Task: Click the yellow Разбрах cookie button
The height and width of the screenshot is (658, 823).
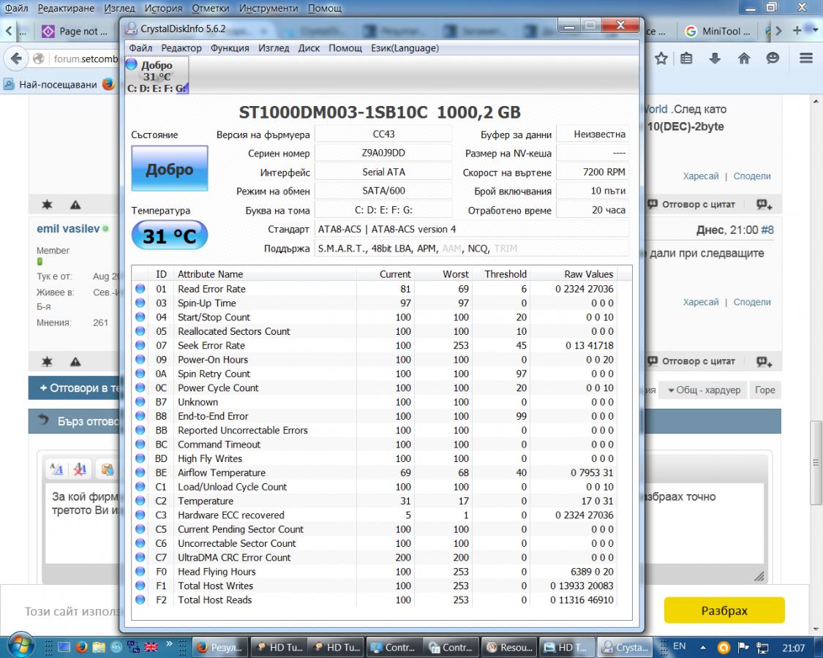Action: [x=724, y=610]
